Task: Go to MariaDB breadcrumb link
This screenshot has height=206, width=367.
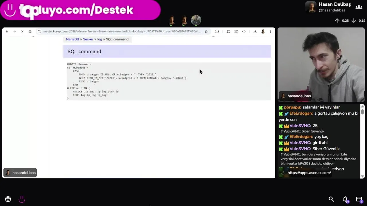Action: pyautogui.click(x=72, y=39)
